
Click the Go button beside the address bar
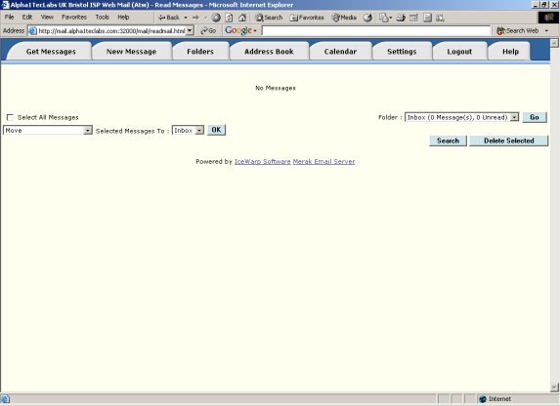coord(208,30)
